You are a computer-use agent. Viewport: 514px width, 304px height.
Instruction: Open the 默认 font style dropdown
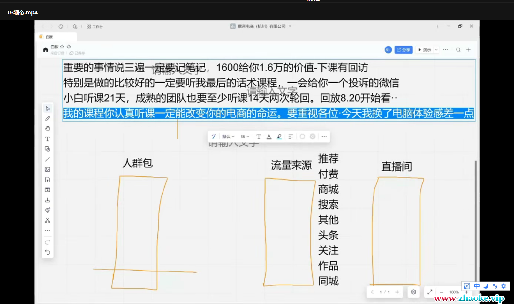[x=228, y=137]
